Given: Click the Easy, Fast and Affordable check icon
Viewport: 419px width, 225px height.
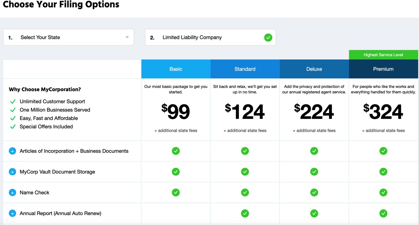Looking at the screenshot, I should [12, 118].
